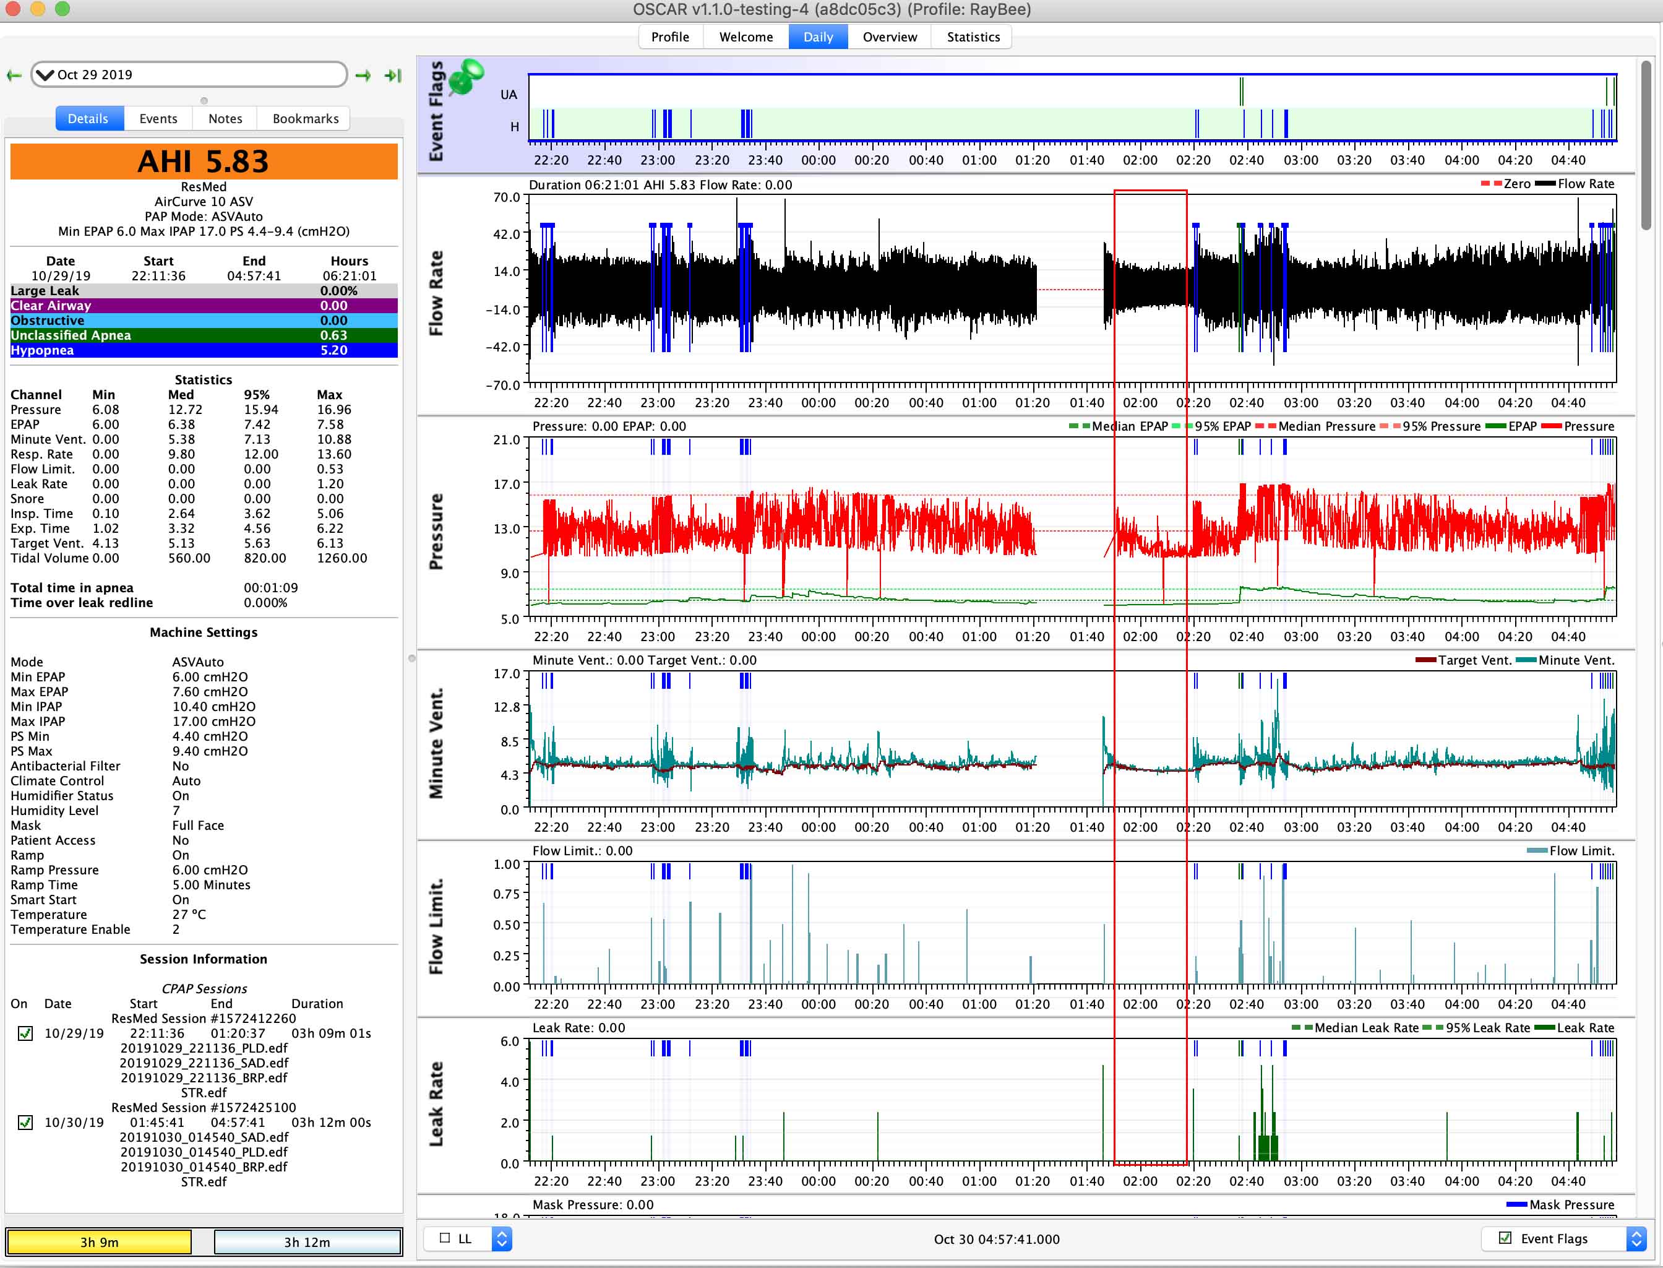Click the Clear Airway purple row
1663x1268 pixels.
(x=204, y=306)
